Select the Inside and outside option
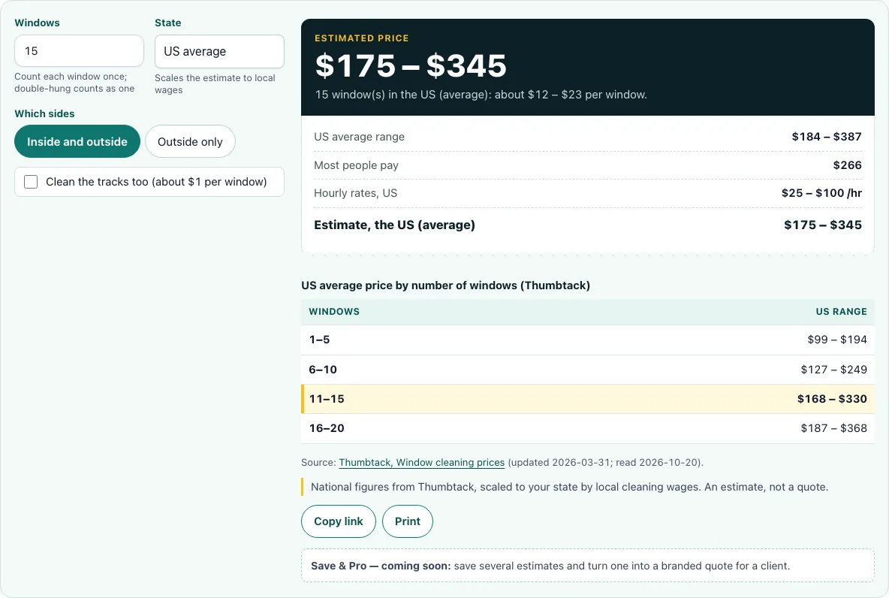Image resolution: width=889 pixels, height=598 pixels. click(77, 141)
